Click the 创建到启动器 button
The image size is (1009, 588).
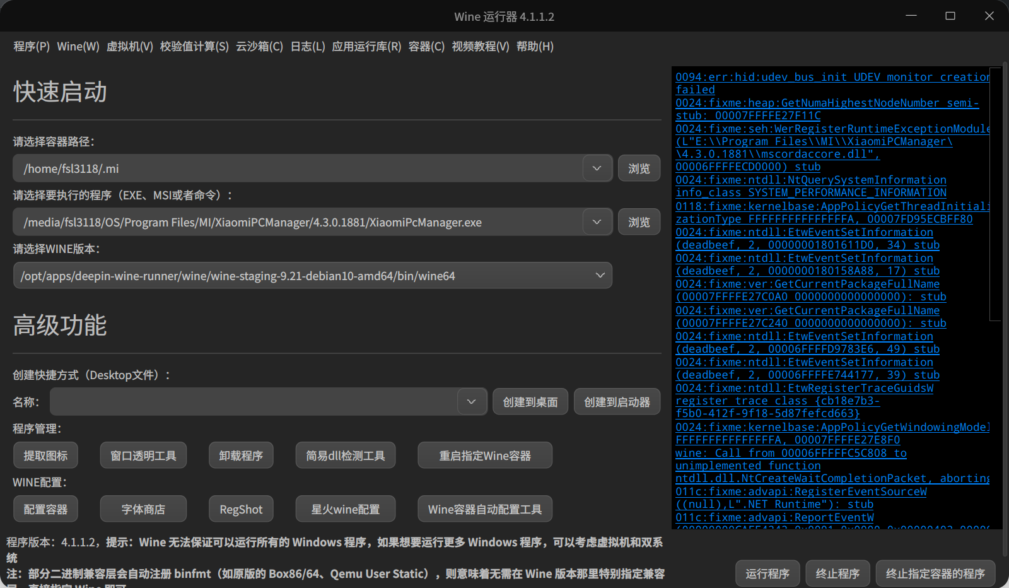click(x=617, y=402)
